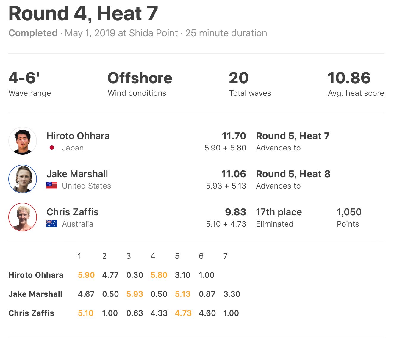Click the Round 4, Heat 7 heading
The image size is (394, 342).
83,14
